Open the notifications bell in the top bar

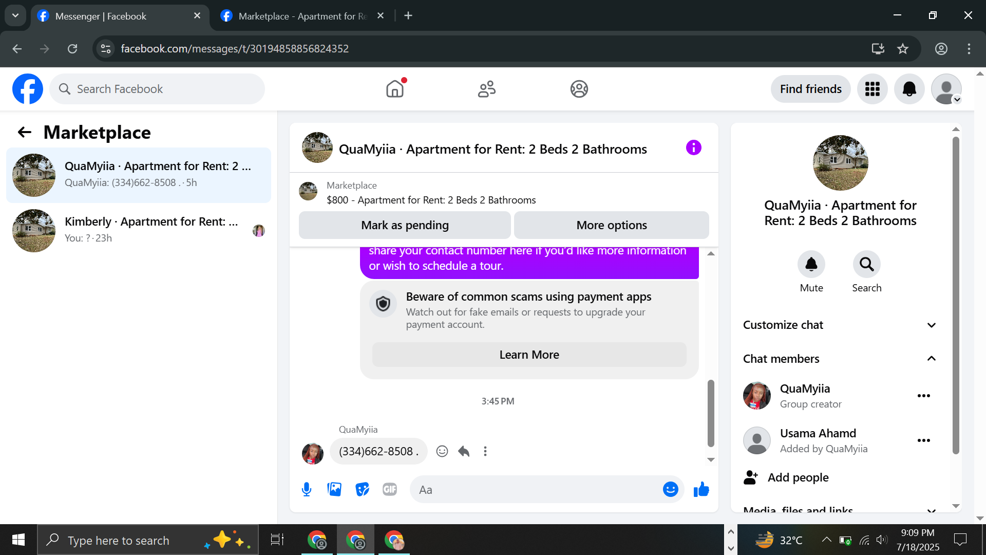click(x=909, y=89)
